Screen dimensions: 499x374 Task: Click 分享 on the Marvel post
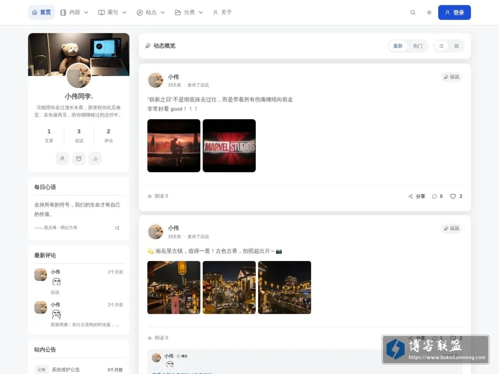click(x=417, y=196)
